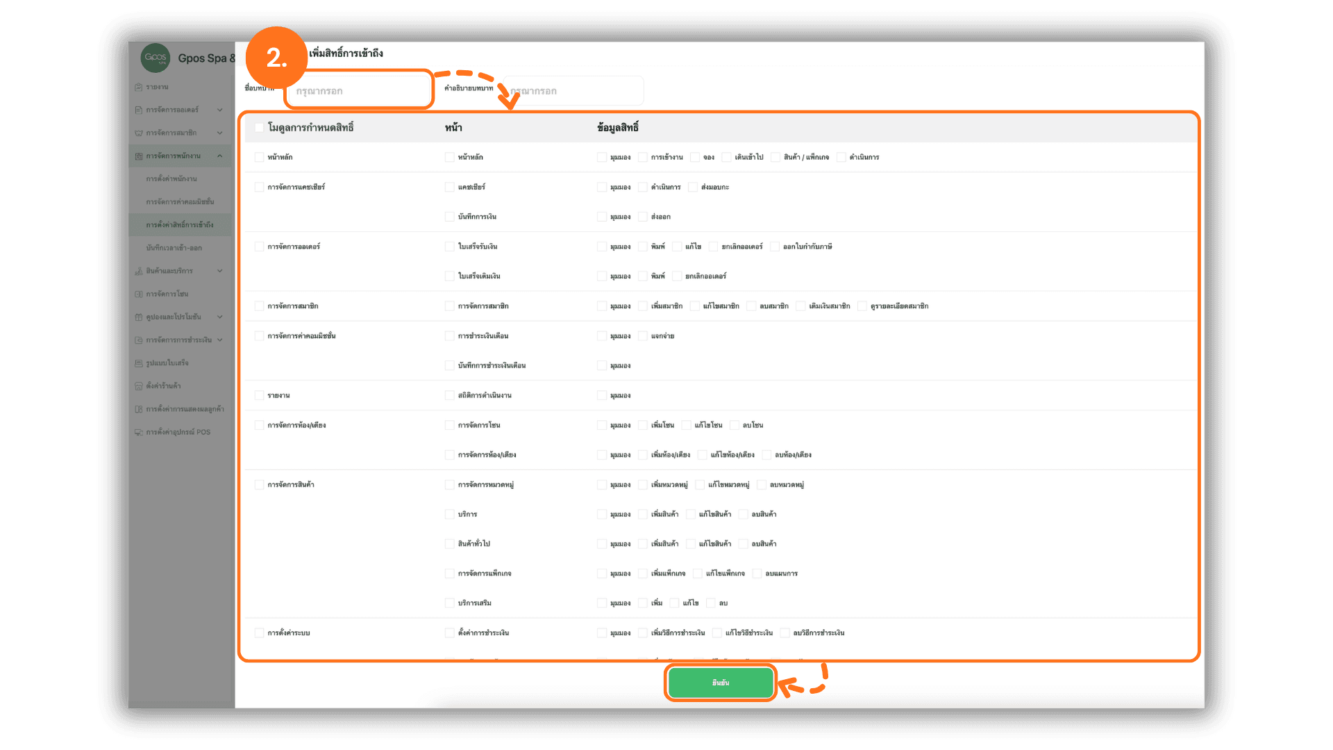Select การตั้งค่าสิทธิ์การเข้าถึง submenu item
1333x750 pixels.
pyautogui.click(x=180, y=224)
